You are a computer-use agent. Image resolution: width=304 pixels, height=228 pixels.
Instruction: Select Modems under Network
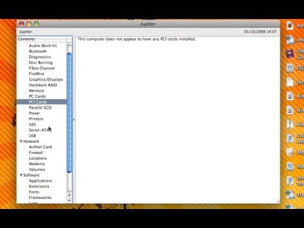pyautogui.click(x=37, y=164)
